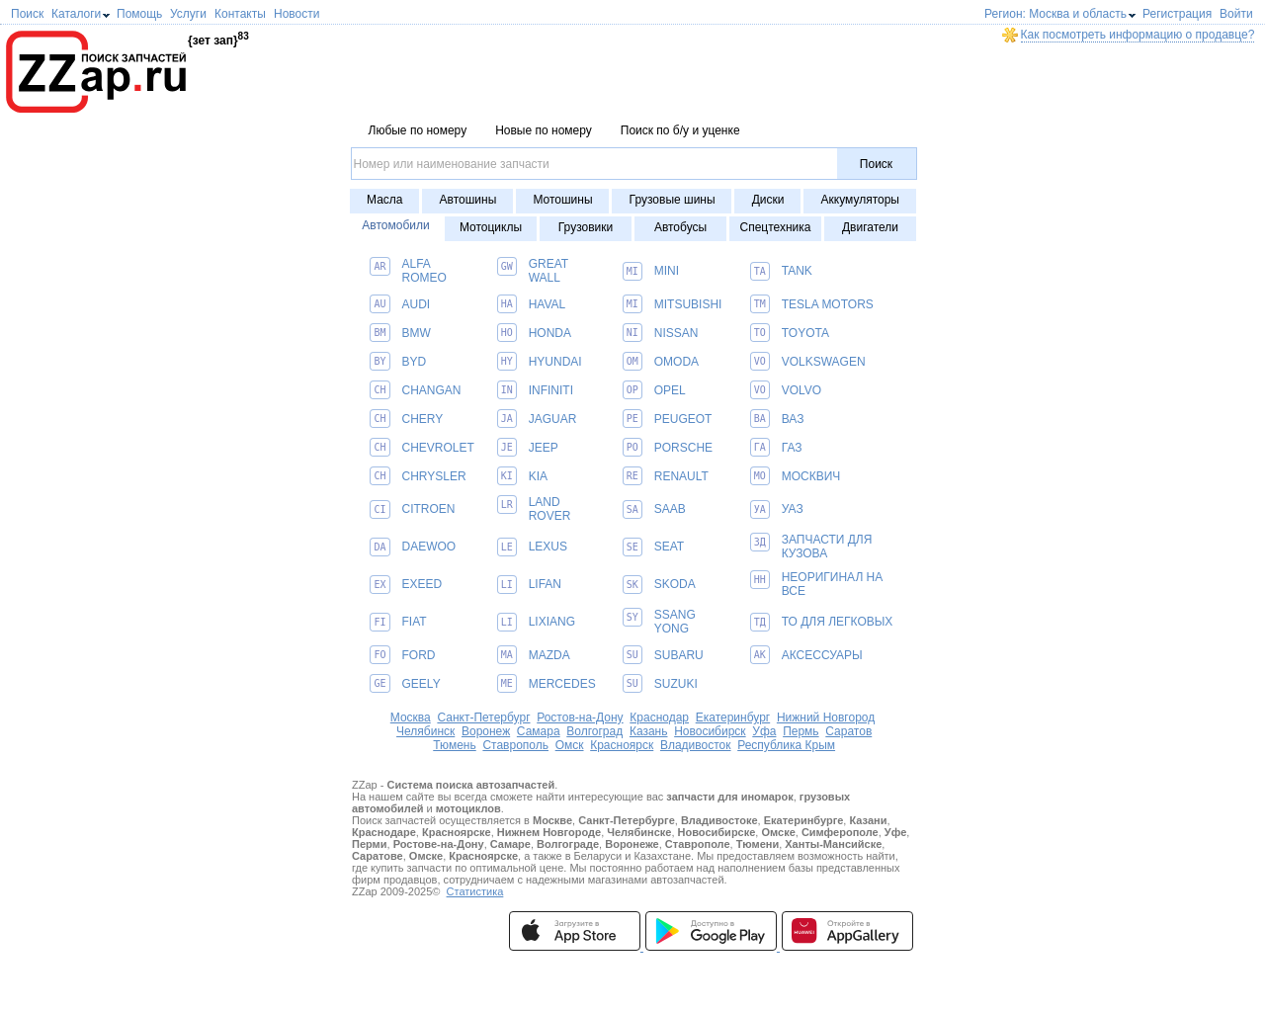The image size is (1265, 1012).
Task: Click the OM badge icon for Omoda
Action: (x=632, y=362)
